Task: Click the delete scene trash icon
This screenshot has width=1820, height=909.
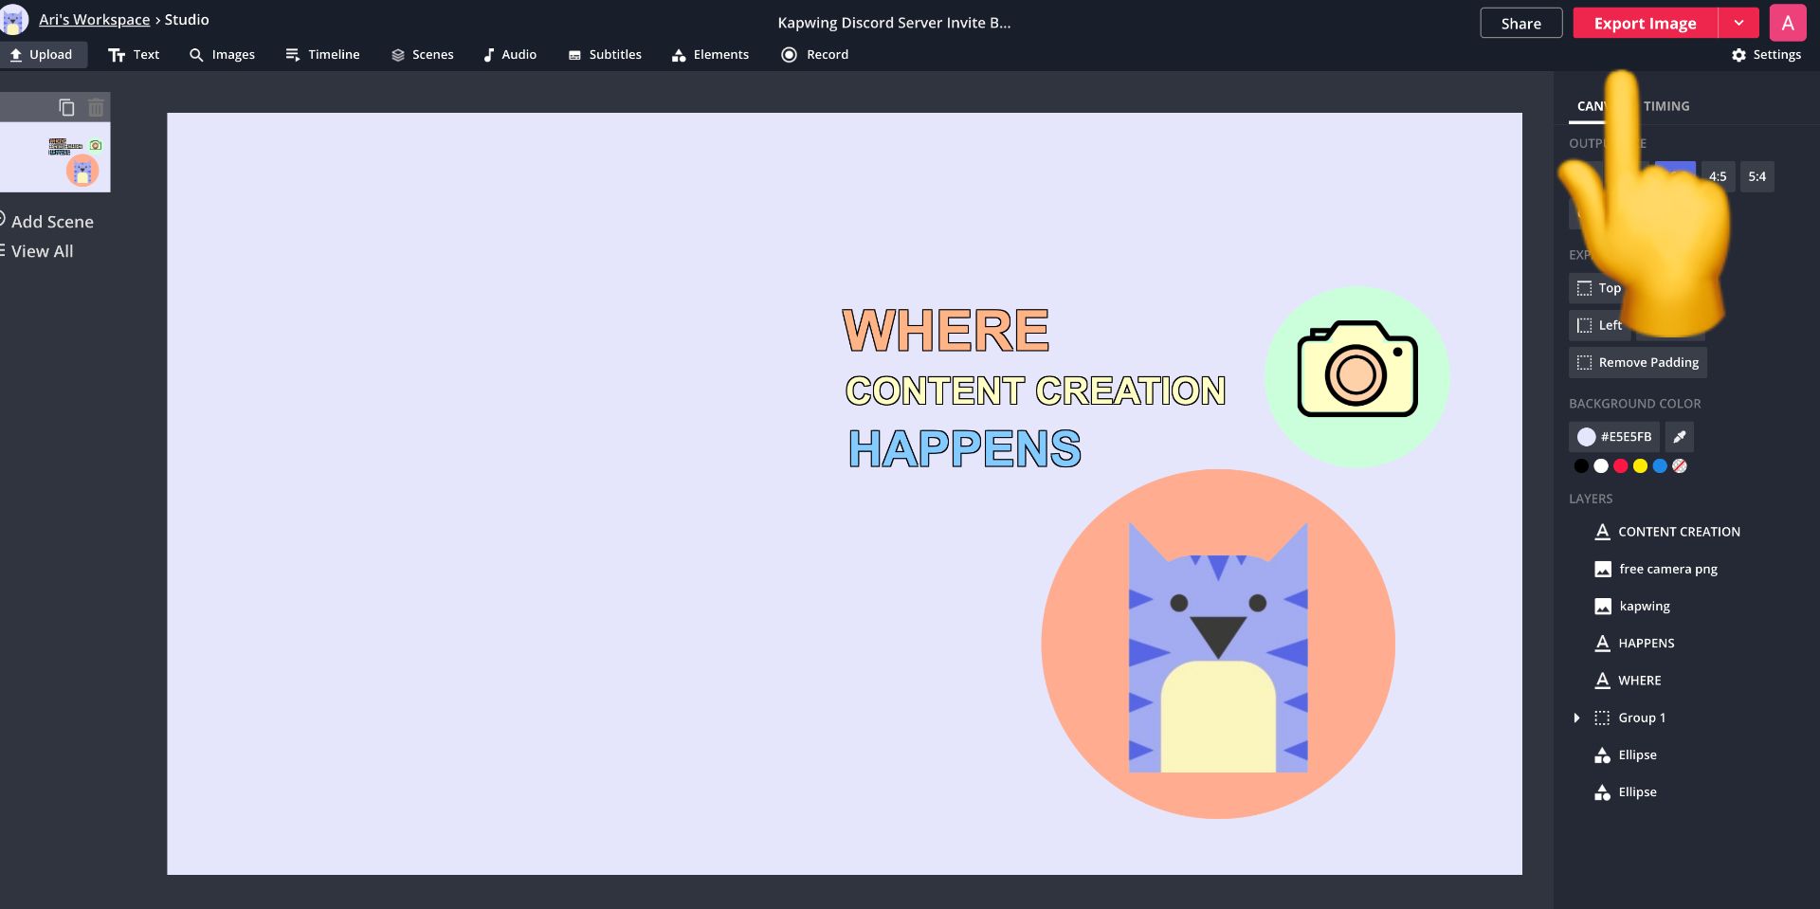Action: pos(96,107)
